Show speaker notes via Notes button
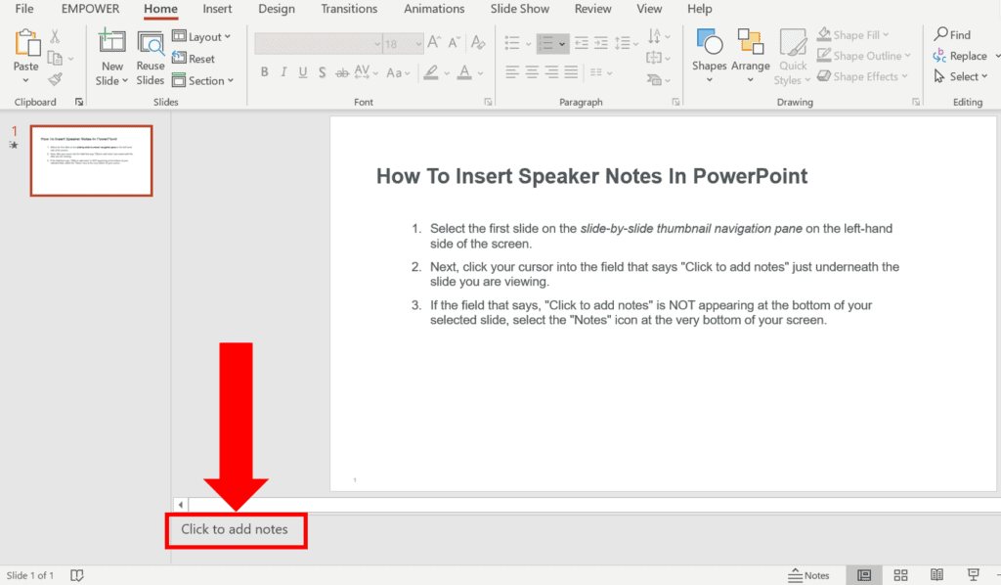 809,575
